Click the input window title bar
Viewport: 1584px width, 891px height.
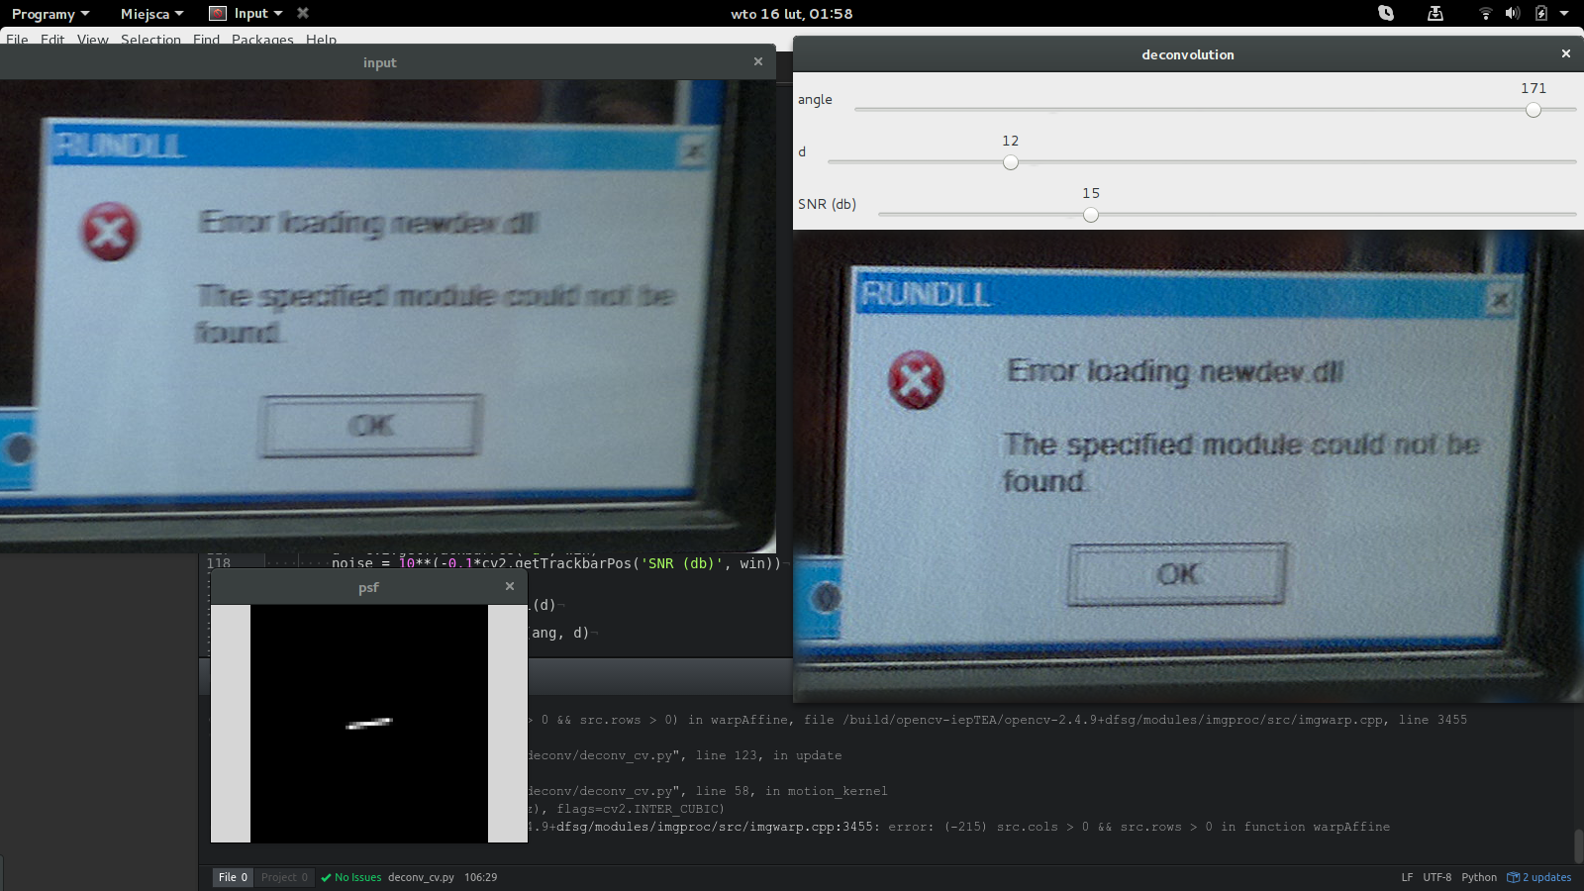point(379,62)
